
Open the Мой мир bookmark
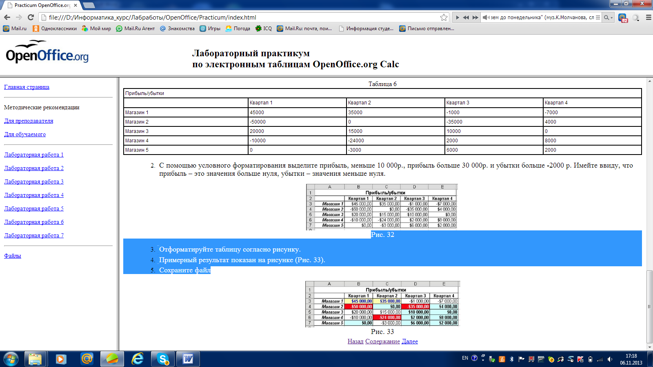(96, 29)
